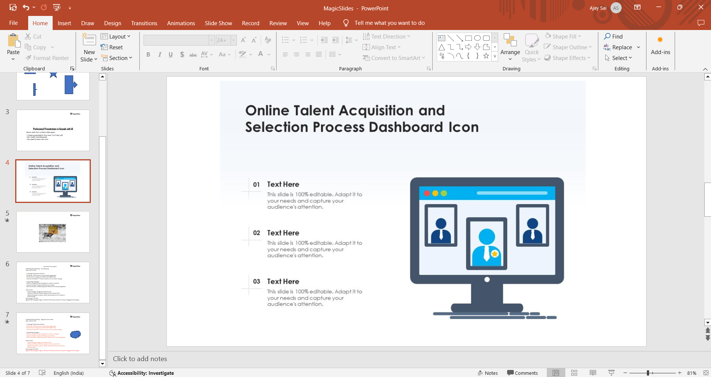Viewport: 711px width, 377px height.
Task: Switch to Normal view
Action: pyautogui.click(x=556, y=373)
